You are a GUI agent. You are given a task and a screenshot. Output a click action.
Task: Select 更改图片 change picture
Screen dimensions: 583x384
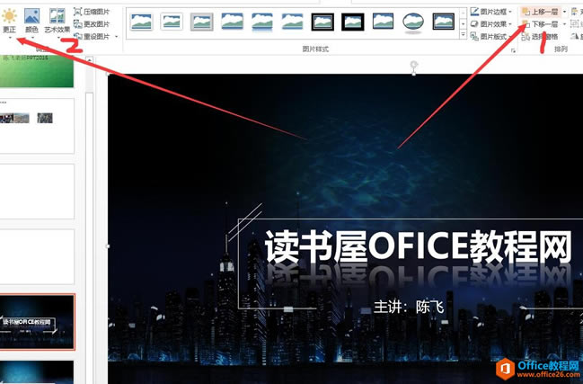click(x=92, y=24)
